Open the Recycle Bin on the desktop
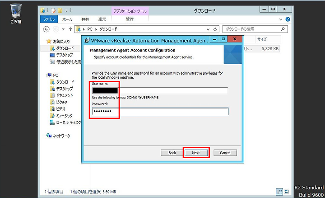This screenshot has width=325, height=198. 16,14
